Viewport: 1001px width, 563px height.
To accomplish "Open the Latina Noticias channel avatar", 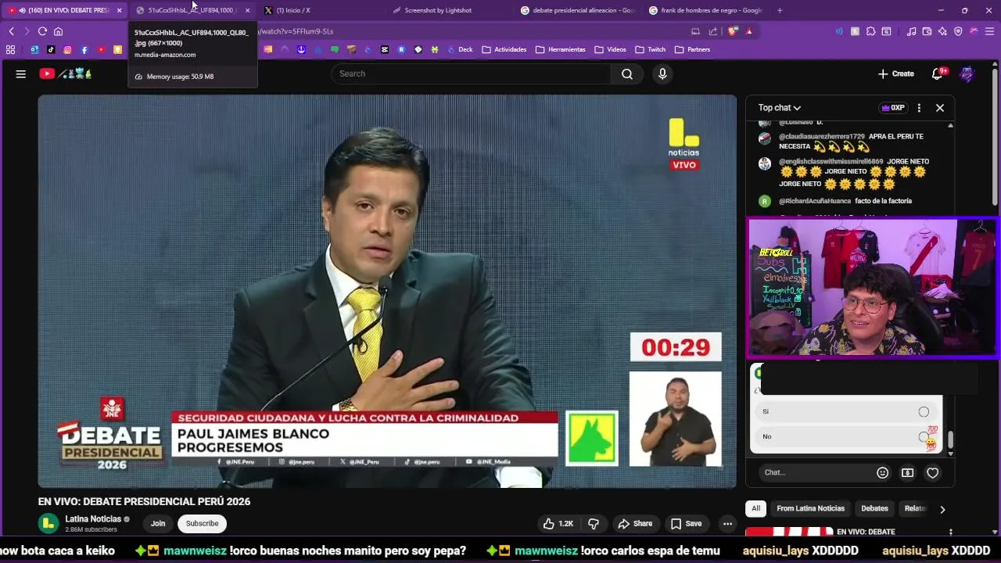I will click(x=48, y=524).
